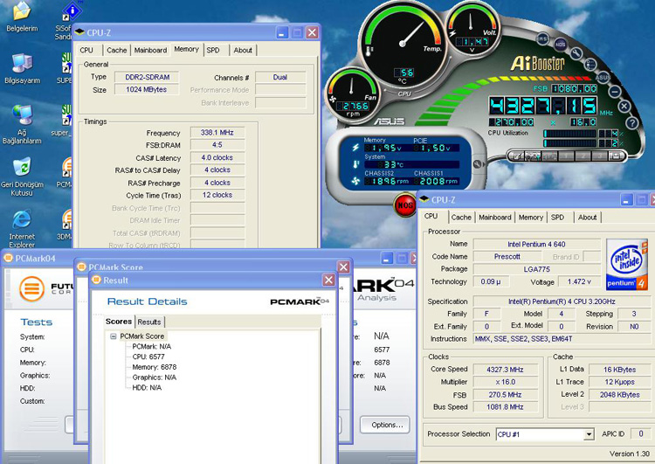Screen dimensions: 655x464
Task: Click the Cycle Time (Tras) value 12 clocks
Action: click(217, 195)
